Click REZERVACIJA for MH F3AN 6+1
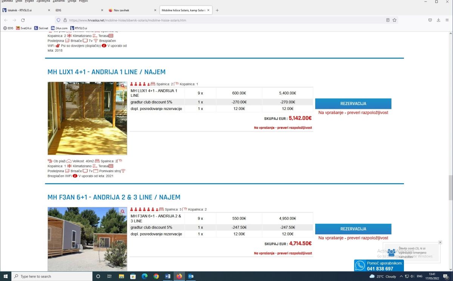The width and height of the screenshot is (453, 281). 353,229
